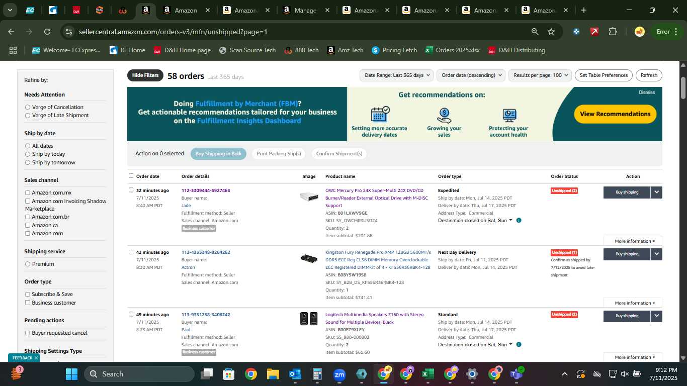This screenshot has width=687, height=386.
Task: Open the Orders 2025.xlsx bookmark
Action: 452,50
